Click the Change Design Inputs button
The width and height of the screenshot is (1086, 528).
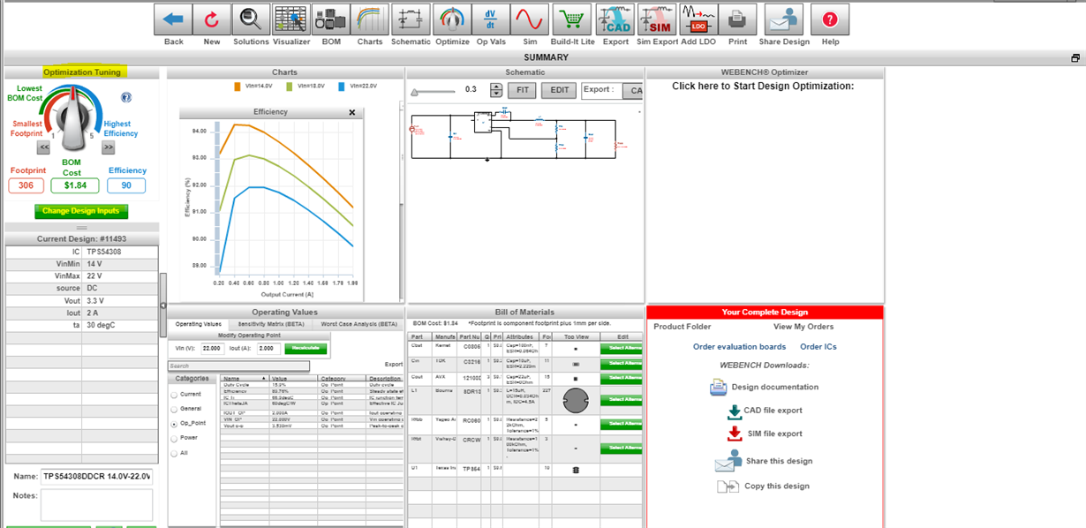82,211
